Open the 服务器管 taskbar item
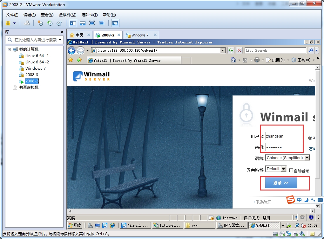Screen dimensions: 324x239 [231, 226]
